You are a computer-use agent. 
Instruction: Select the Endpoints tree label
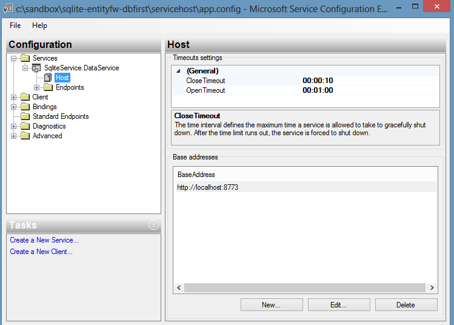coord(70,87)
